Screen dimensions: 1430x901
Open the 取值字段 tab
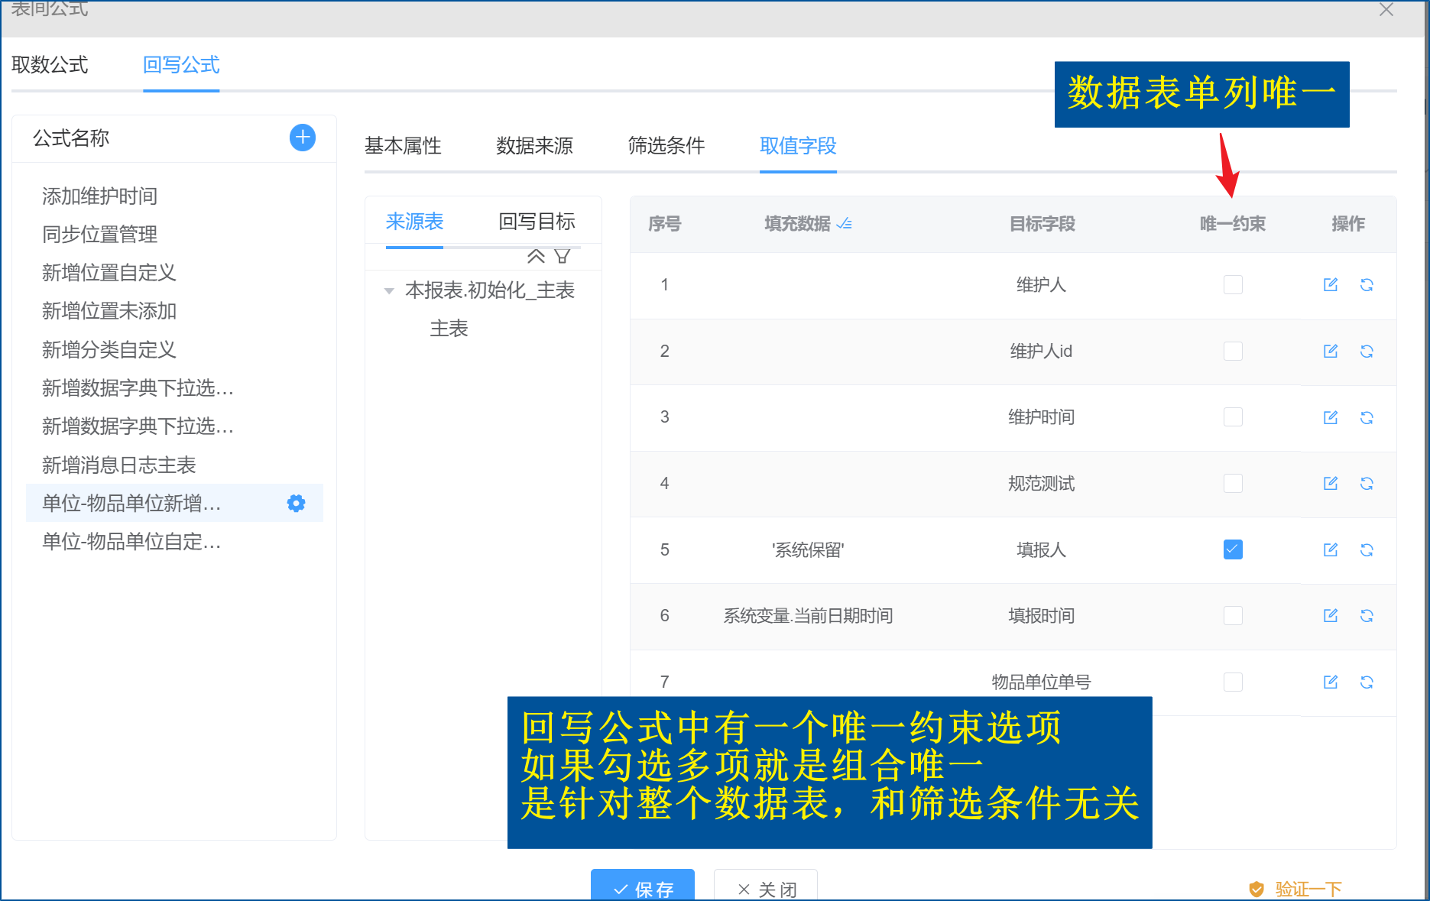coord(798,145)
